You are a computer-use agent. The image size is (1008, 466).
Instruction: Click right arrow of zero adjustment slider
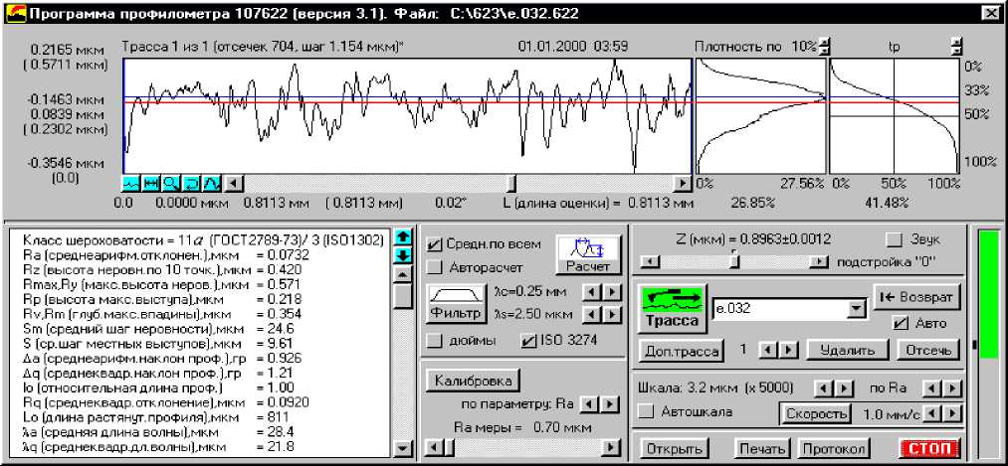818,261
